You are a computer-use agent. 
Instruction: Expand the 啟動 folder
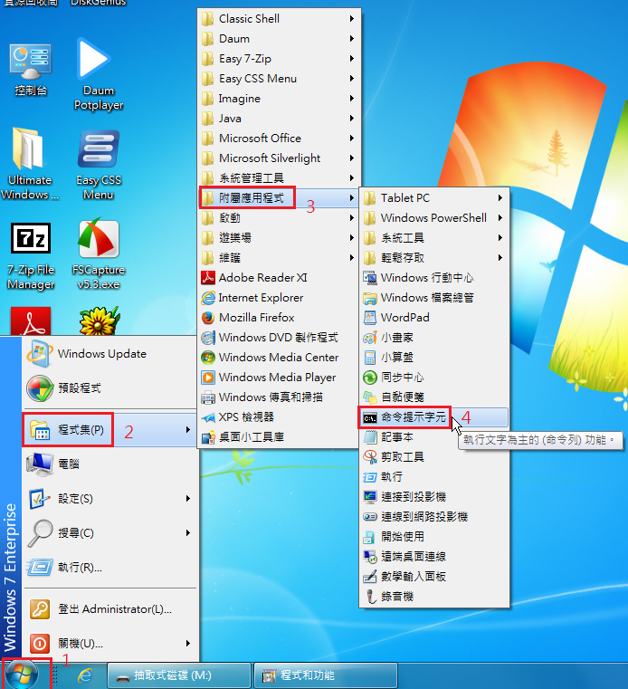click(x=279, y=218)
